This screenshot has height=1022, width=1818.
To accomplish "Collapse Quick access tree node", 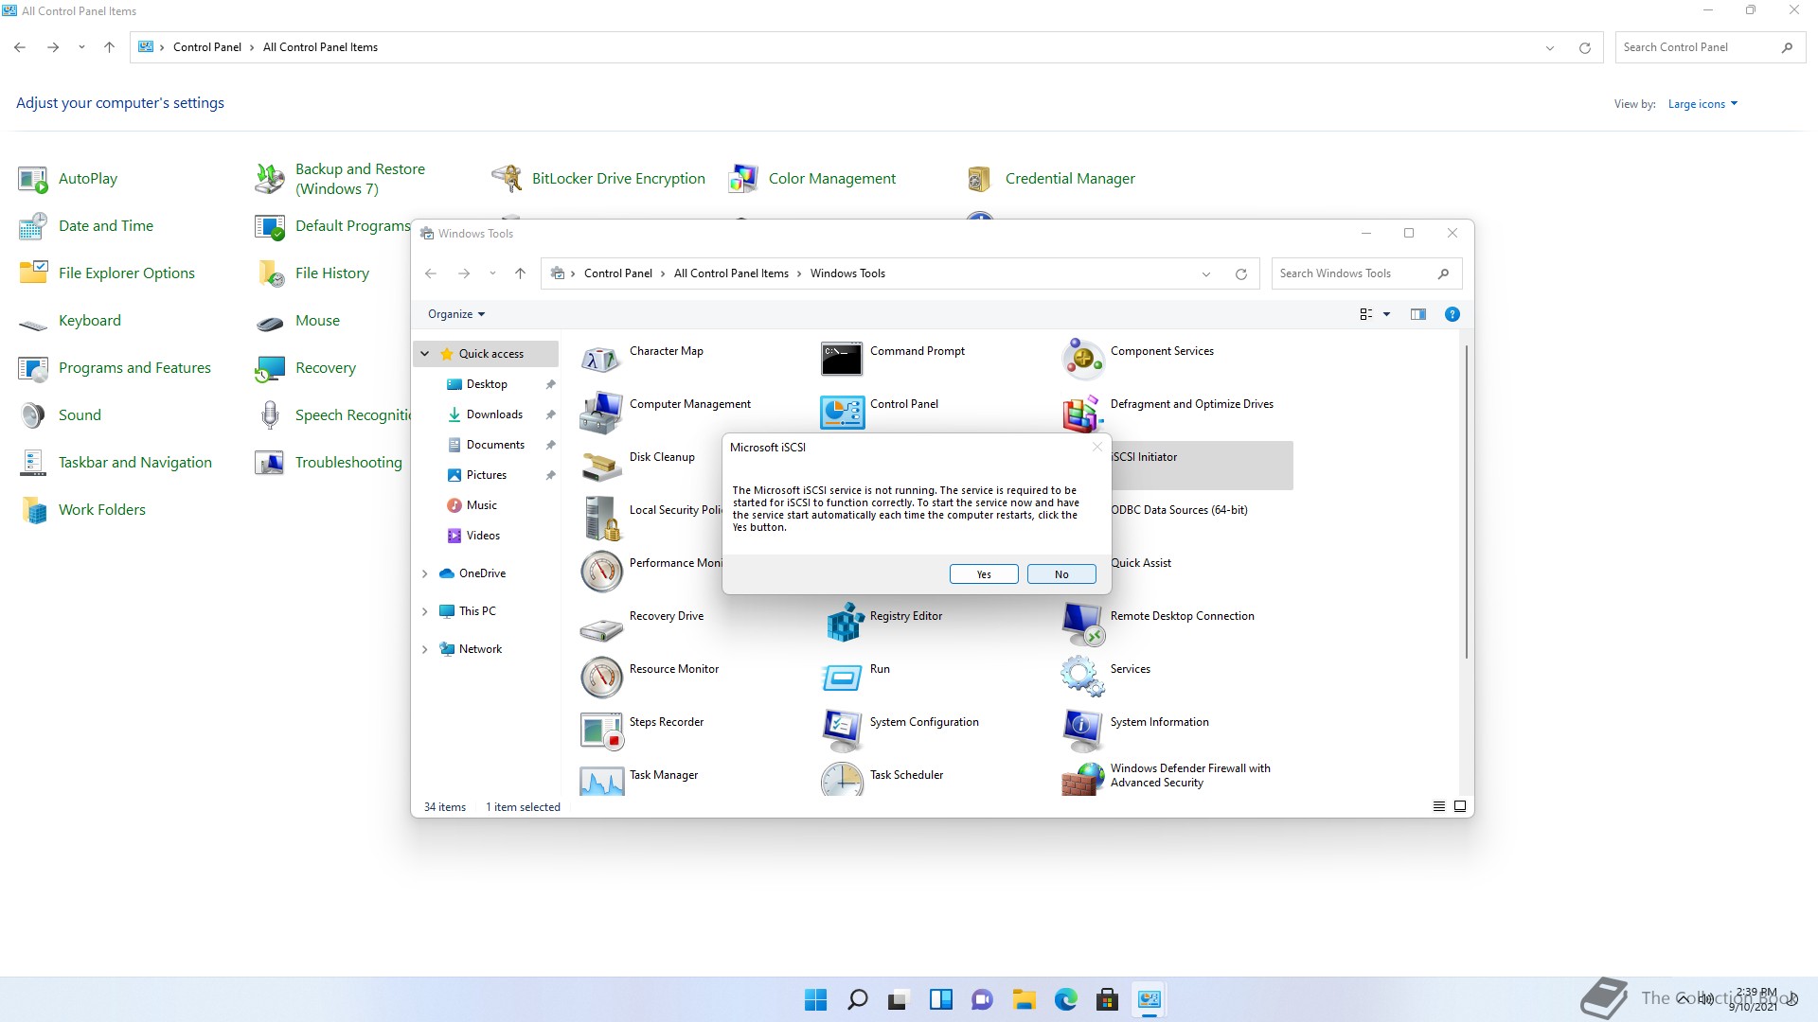I will point(425,354).
